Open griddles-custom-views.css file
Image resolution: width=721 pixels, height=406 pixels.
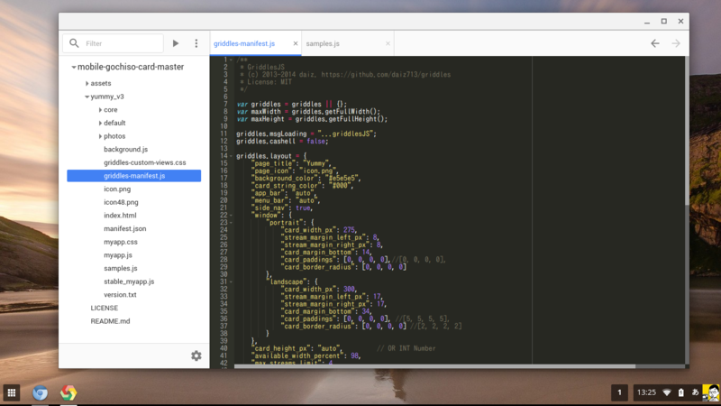point(145,162)
